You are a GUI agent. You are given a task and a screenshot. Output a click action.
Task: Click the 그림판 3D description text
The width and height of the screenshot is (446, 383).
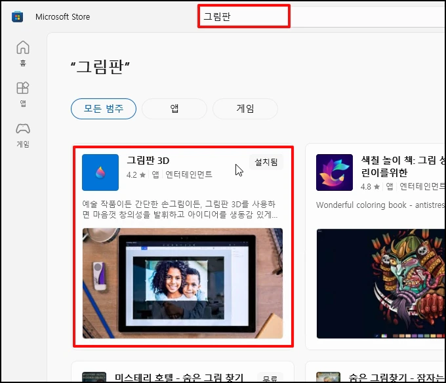click(x=180, y=209)
